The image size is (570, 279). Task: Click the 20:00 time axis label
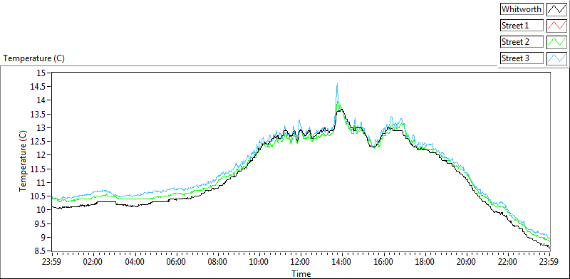[467, 262]
